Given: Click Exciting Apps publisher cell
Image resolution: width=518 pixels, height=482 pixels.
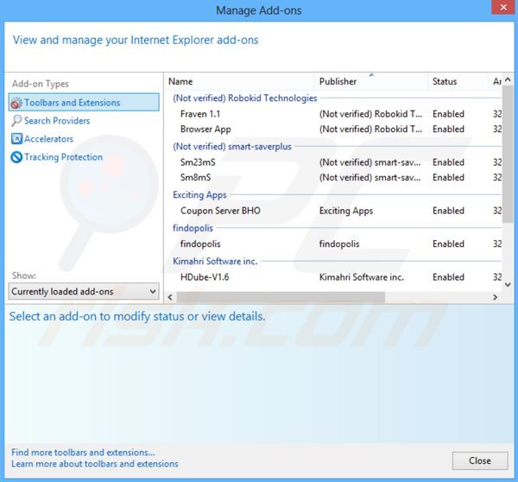Looking at the screenshot, I should click(346, 211).
